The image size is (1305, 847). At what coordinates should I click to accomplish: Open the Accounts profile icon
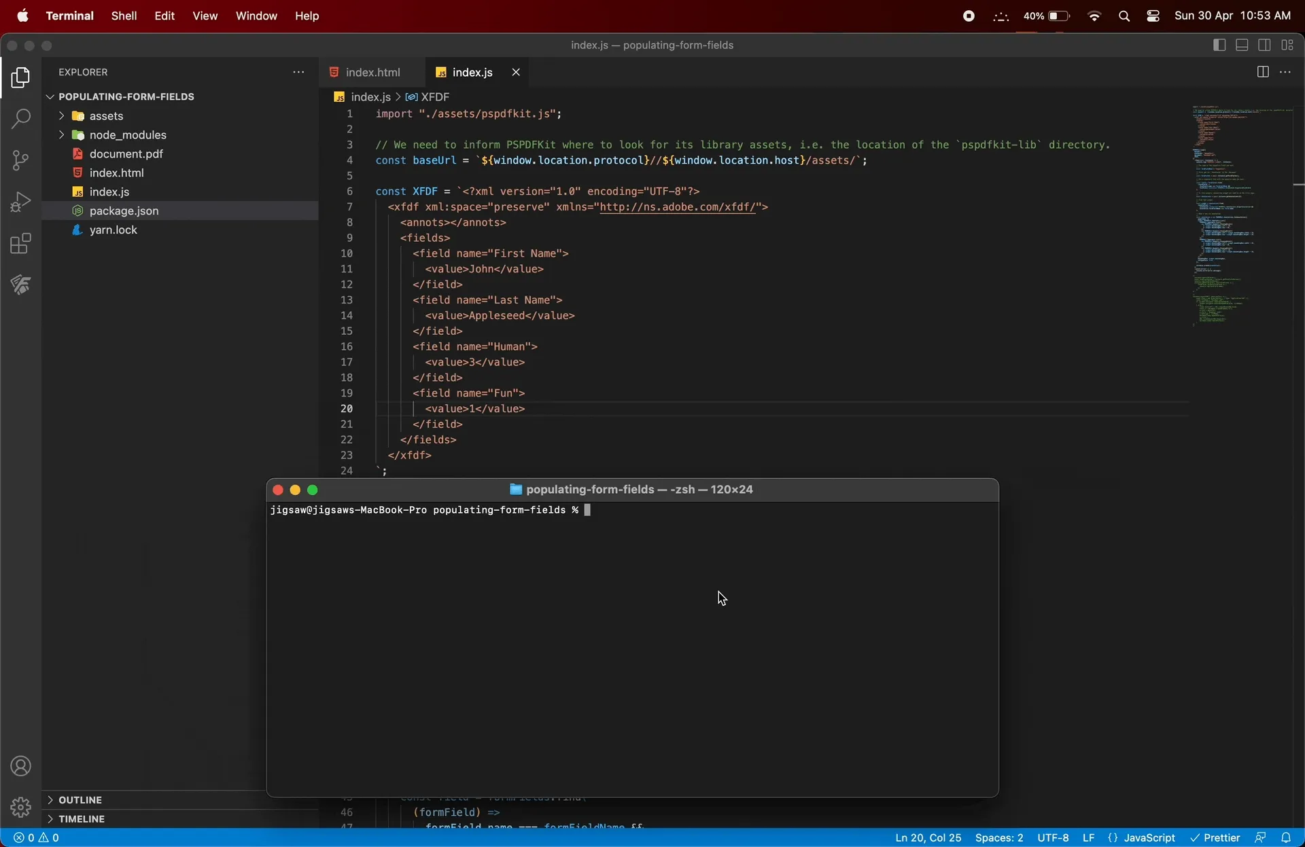coord(21,766)
